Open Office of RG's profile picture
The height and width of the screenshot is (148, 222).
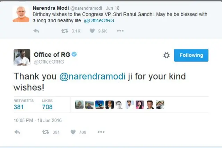point(22,57)
